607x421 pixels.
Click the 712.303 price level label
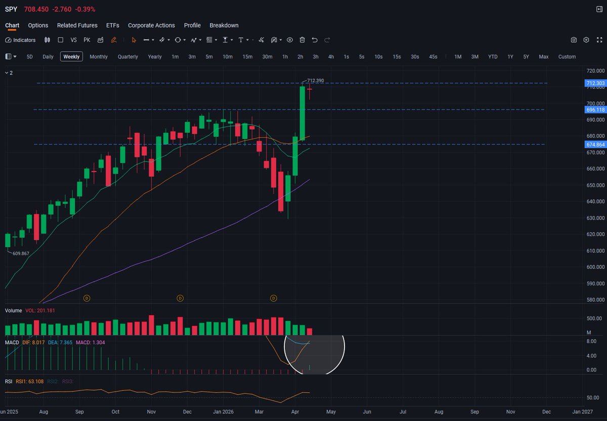click(x=595, y=83)
